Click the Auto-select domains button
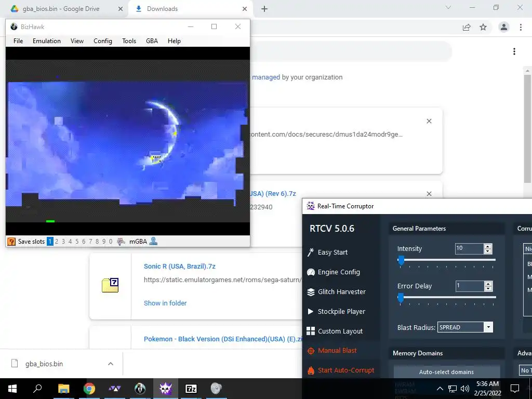 (x=446, y=372)
